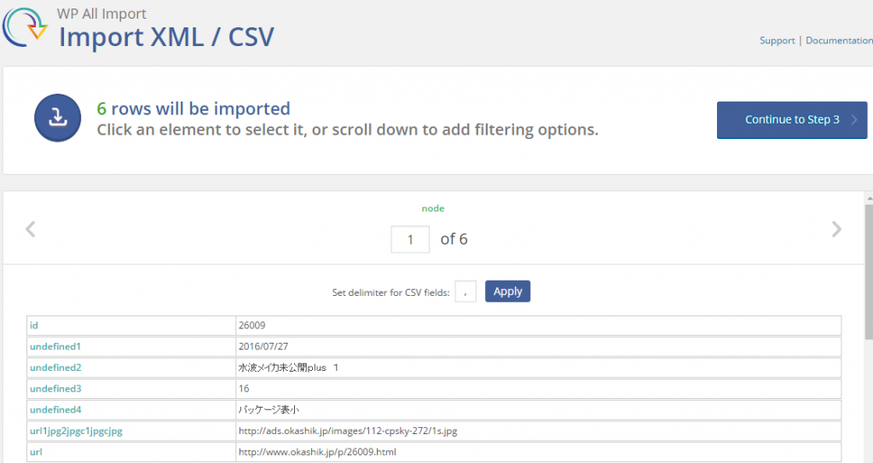
Task: Select the undefined4 field name
Action: 55,409
